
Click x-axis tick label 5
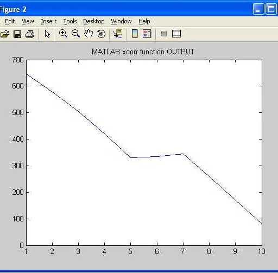pos(130,251)
